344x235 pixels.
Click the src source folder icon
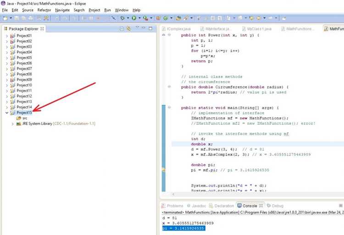click(19, 118)
